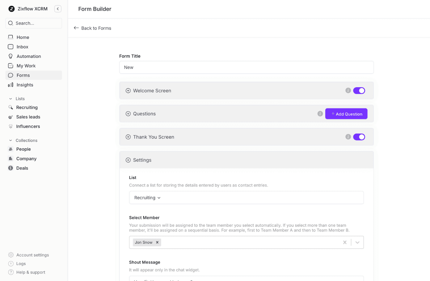Collapse the sidebar with the chevron button
430x281 pixels.
(x=58, y=9)
